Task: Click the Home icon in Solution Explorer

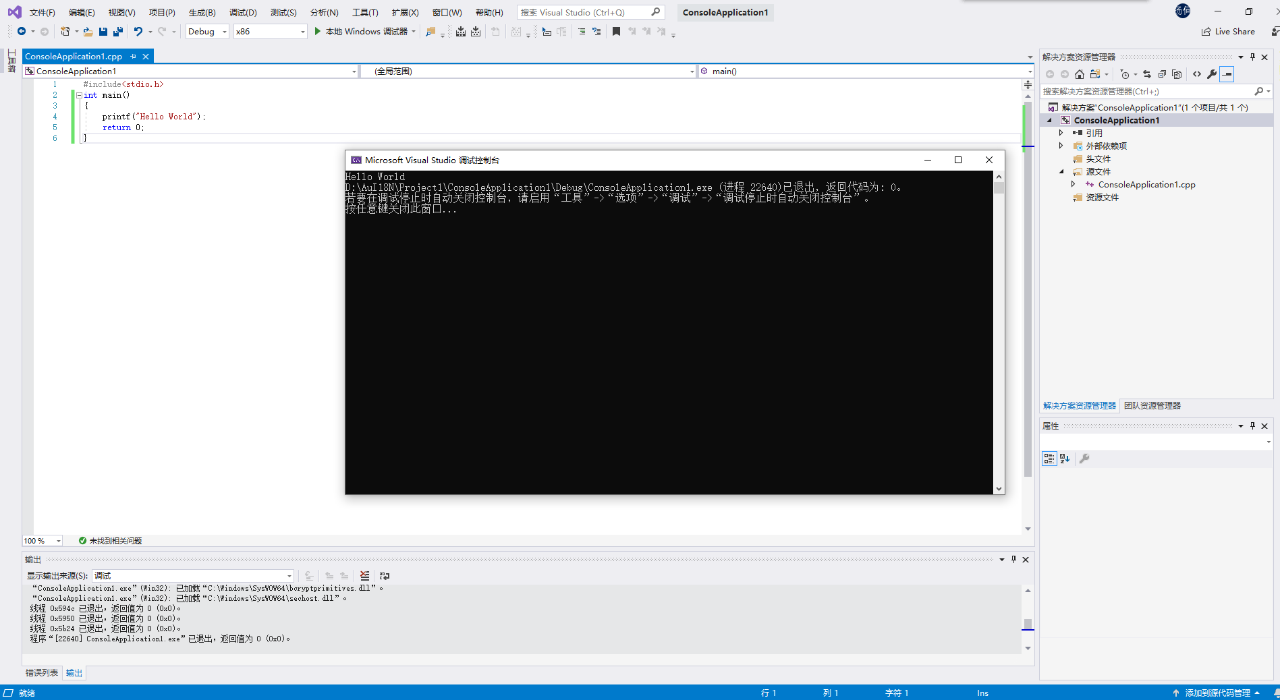Action: coord(1080,74)
